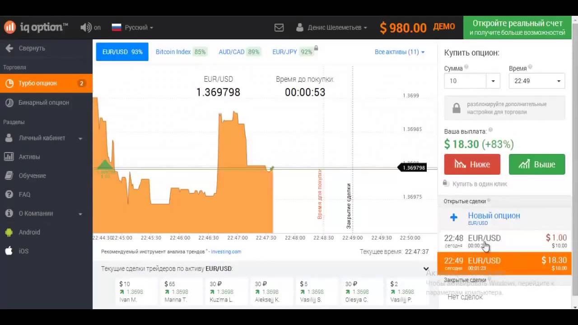
Task: Click the red Ниже button
Action: 472,164
